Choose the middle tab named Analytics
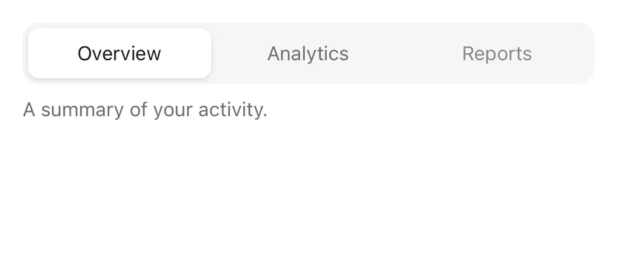Image resolution: width=617 pixels, height=280 pixels. [x=308, y=53]
